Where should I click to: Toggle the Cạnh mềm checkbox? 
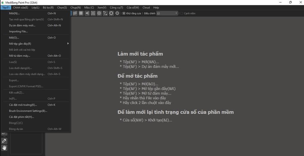coord(182,13)
